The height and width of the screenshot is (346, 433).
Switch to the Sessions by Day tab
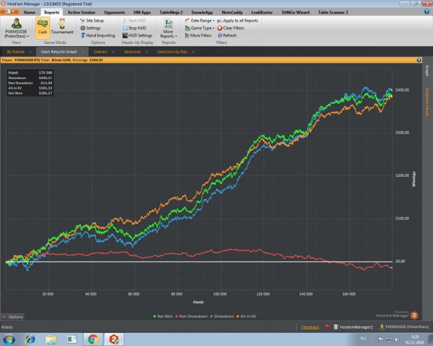[x=172, y=52]
